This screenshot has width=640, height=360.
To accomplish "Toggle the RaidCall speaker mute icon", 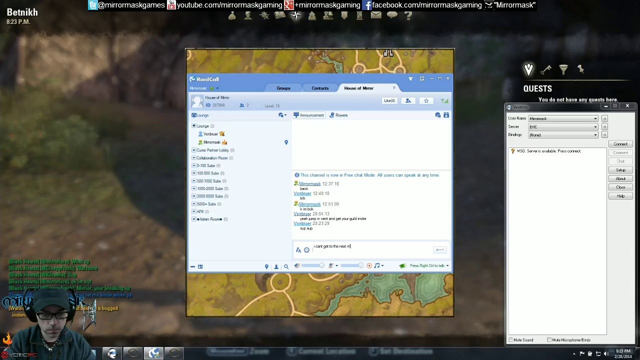I will (296, 266).
